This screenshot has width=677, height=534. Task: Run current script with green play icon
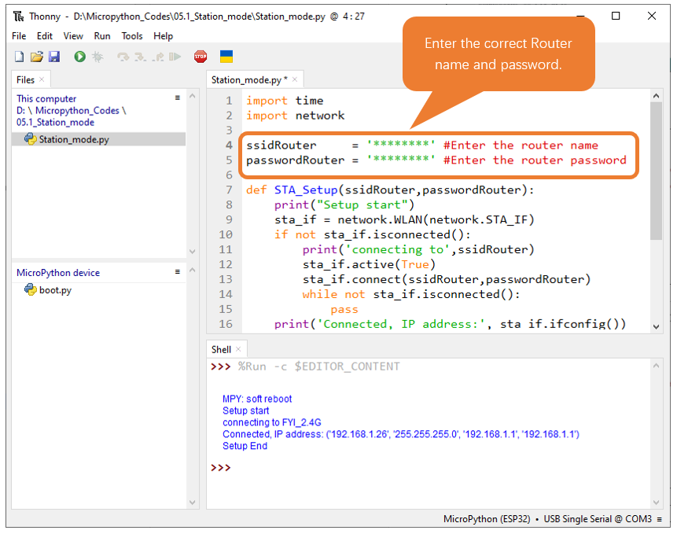[80, 57]
